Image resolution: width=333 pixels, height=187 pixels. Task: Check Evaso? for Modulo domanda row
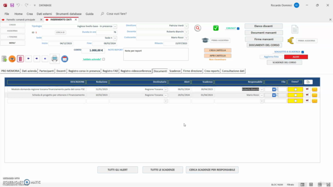(296, 89)
